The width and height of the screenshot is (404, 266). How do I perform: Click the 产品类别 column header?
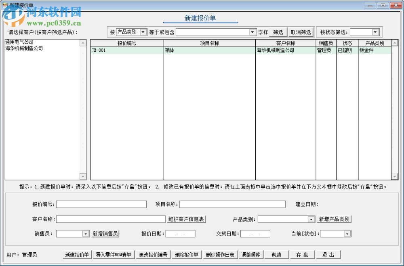[375, 43]
